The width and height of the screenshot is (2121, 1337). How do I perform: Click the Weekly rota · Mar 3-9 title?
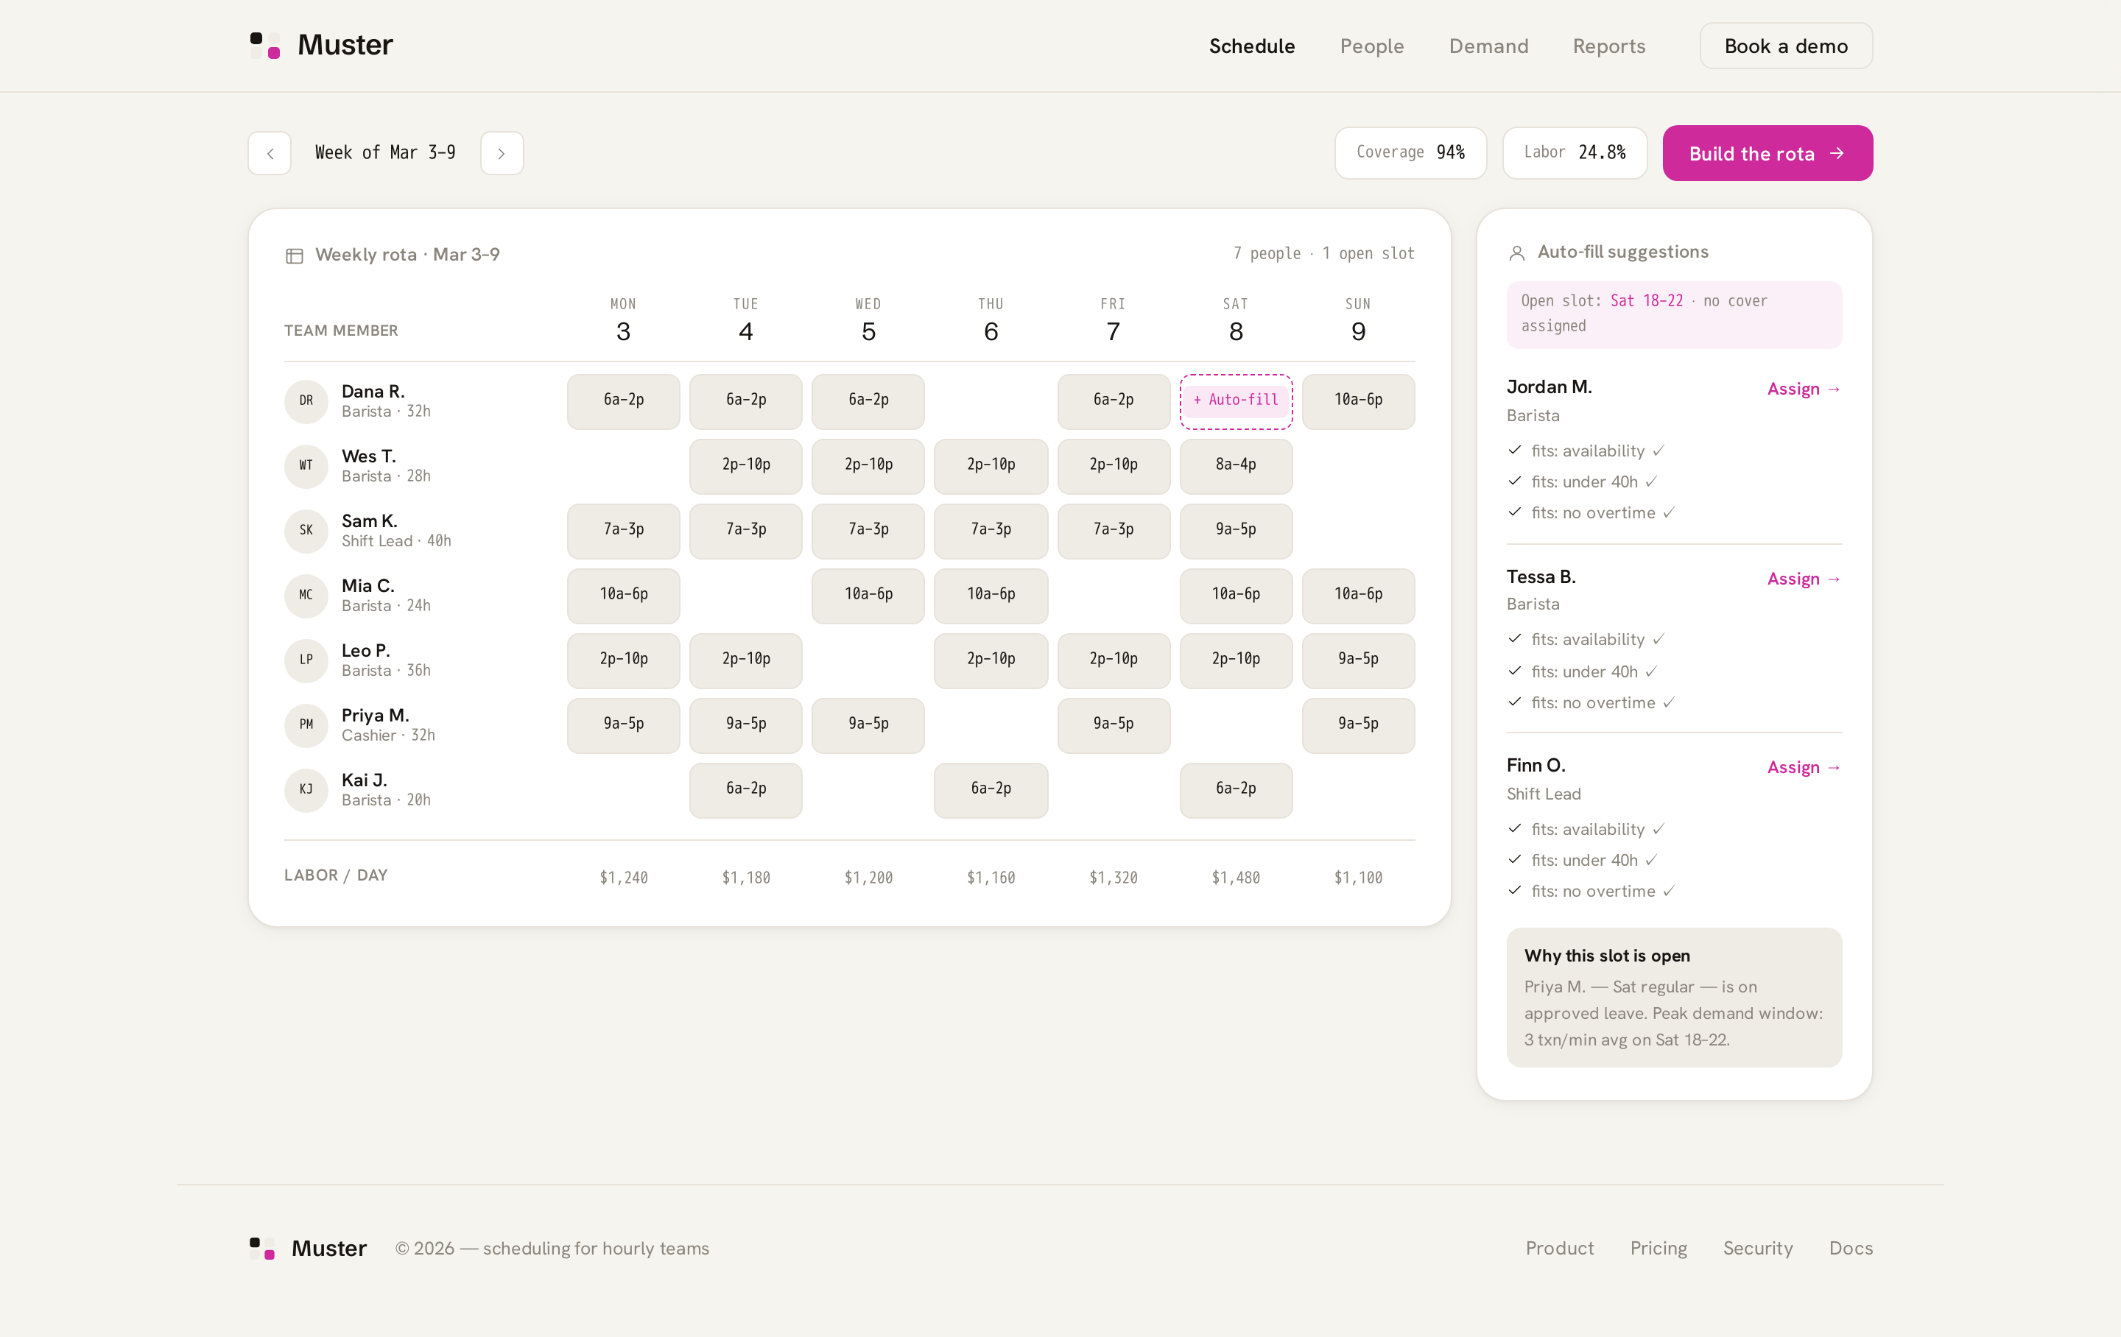407,255
